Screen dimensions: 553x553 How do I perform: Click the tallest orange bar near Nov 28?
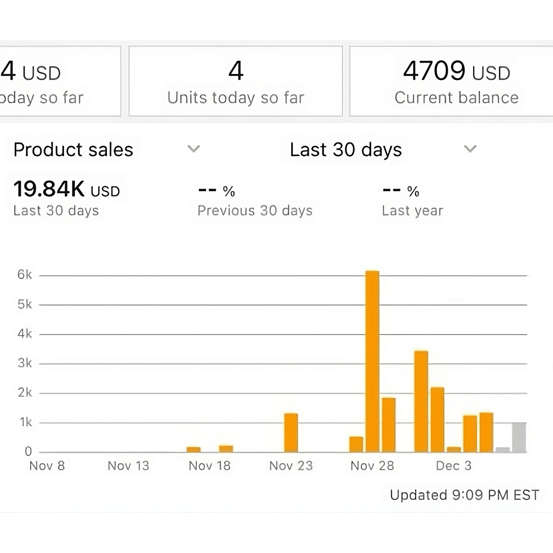[x=372, y=361]
